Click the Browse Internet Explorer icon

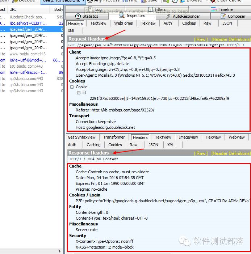point(183,1)
